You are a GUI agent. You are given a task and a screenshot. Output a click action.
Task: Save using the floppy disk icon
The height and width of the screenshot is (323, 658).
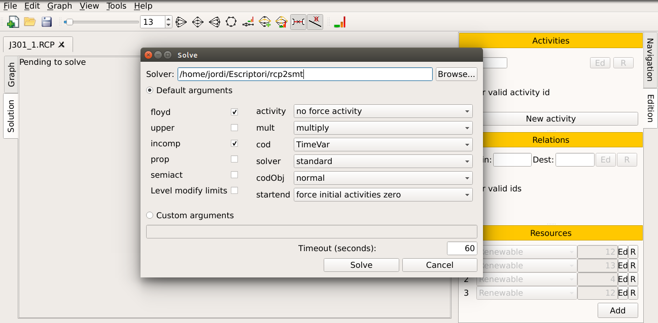(x=47, y=22)
